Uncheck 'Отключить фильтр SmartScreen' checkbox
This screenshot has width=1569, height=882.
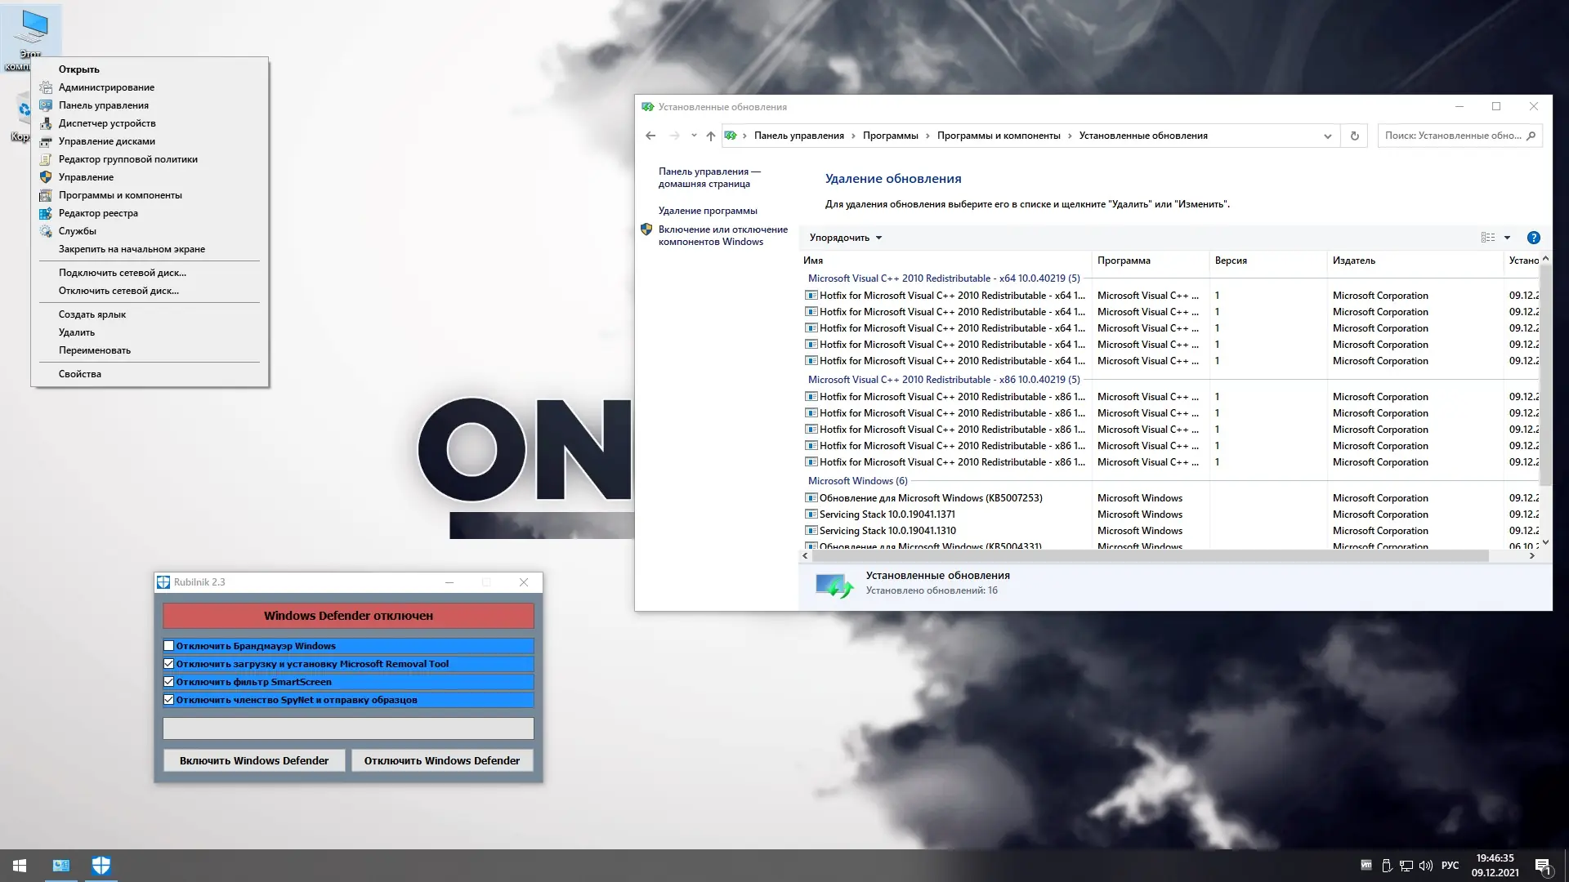[169, 682]
